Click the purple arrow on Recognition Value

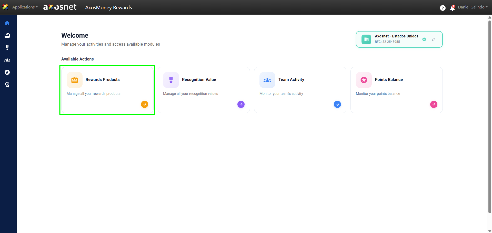(x=241, y=104)
